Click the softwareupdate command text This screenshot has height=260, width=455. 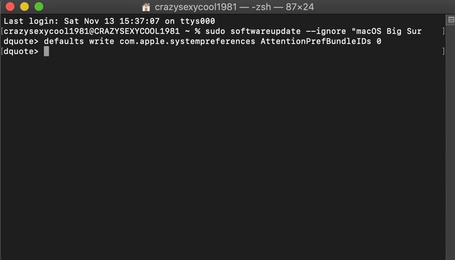point(265,31)
